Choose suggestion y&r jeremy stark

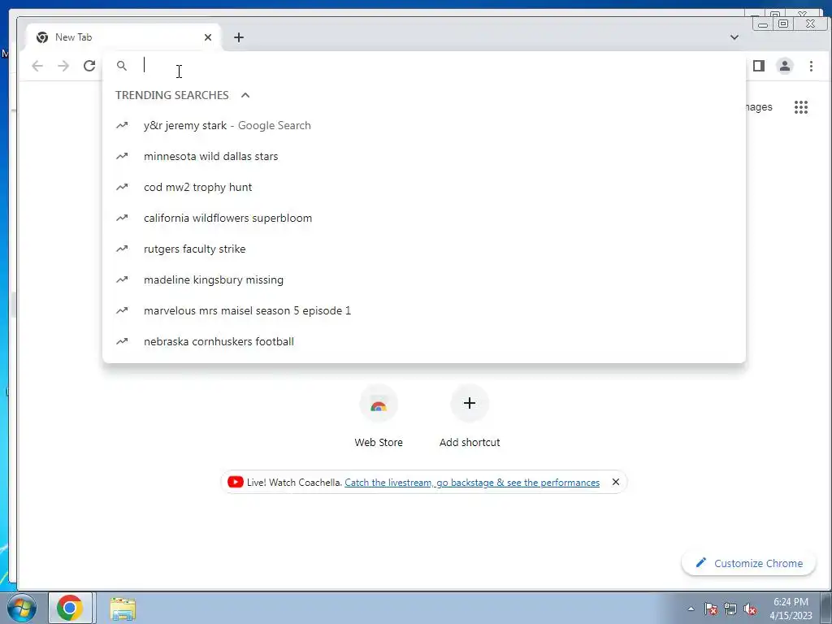424,125
